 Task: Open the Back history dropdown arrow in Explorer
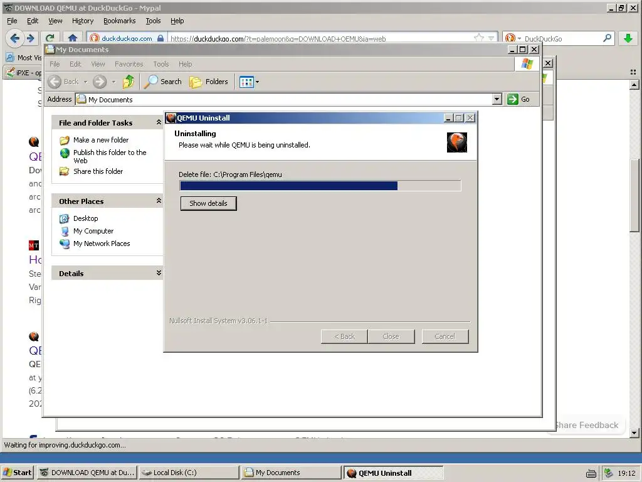pos(85,82)
